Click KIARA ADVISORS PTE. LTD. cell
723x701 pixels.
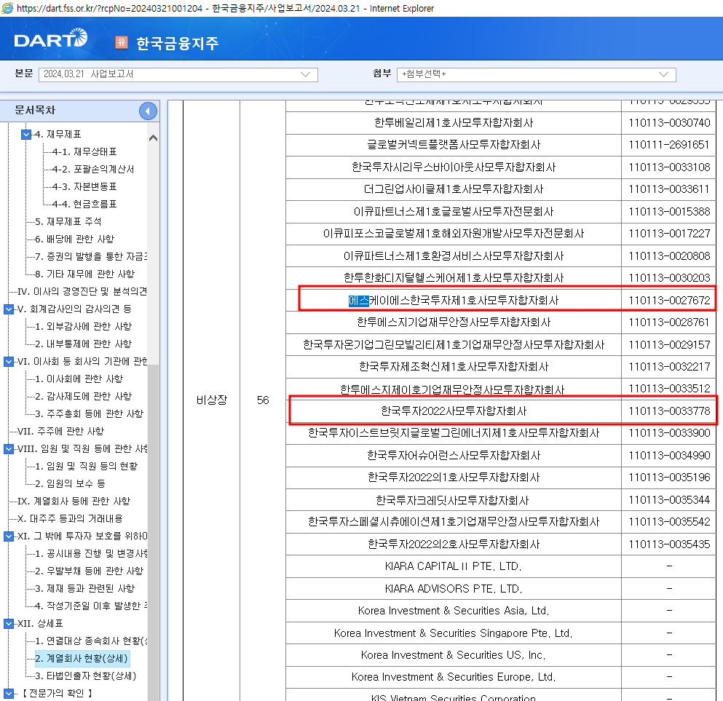454,589
